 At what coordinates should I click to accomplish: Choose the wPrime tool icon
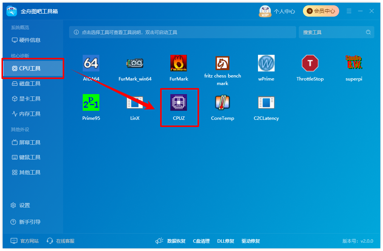click(266, 63)
